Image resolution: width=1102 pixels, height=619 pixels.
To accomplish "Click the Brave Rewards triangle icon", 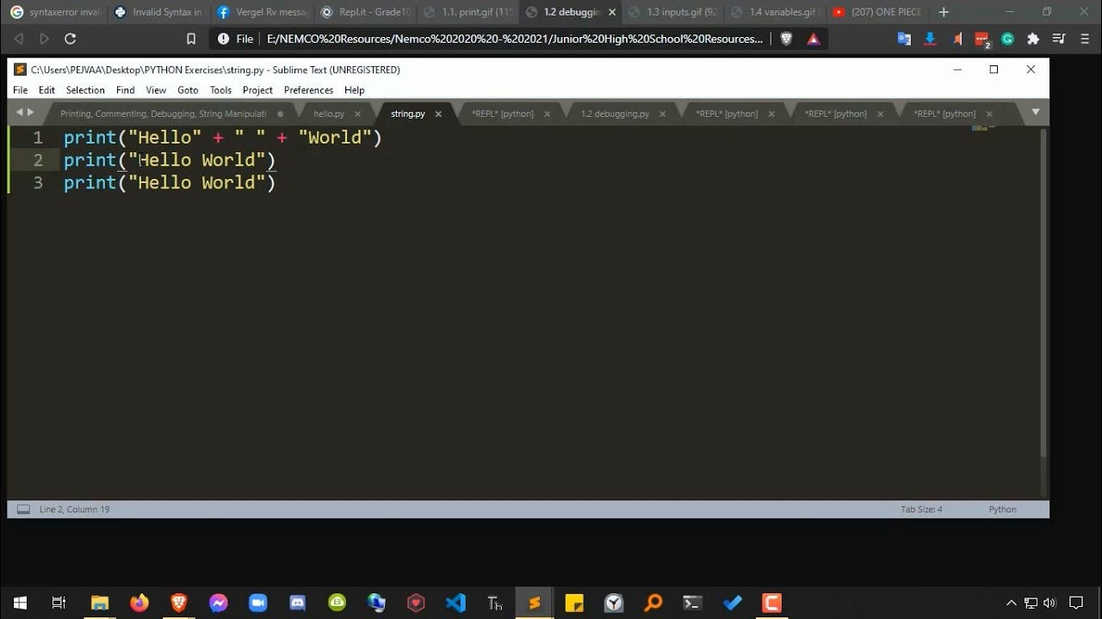I will click(814, 39).
